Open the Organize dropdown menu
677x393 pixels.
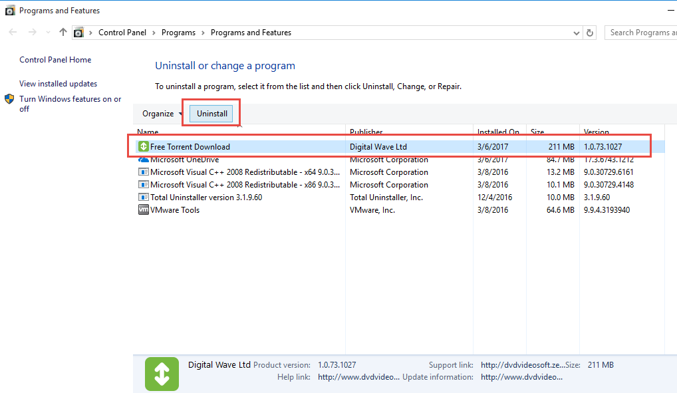(x=162, y=114)
